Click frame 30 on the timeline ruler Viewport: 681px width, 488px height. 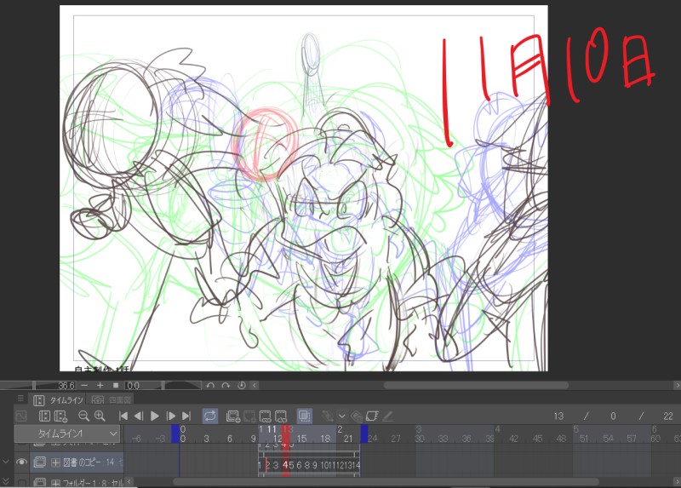point(419,439)
